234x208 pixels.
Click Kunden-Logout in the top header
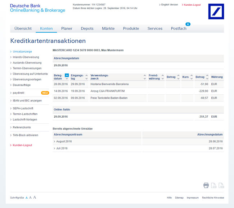(191, 5)
